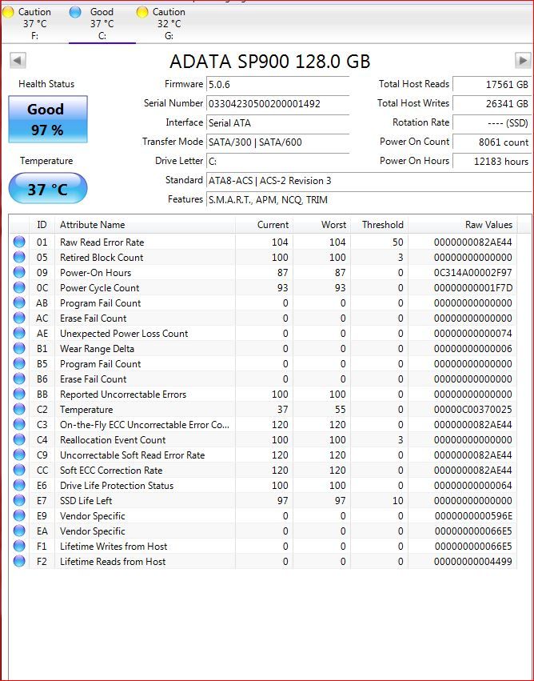The height and width of the screenshot is (681, 534).
Task: Click the status orb for Wear Range Delta
Action: [x=19, y=348]
